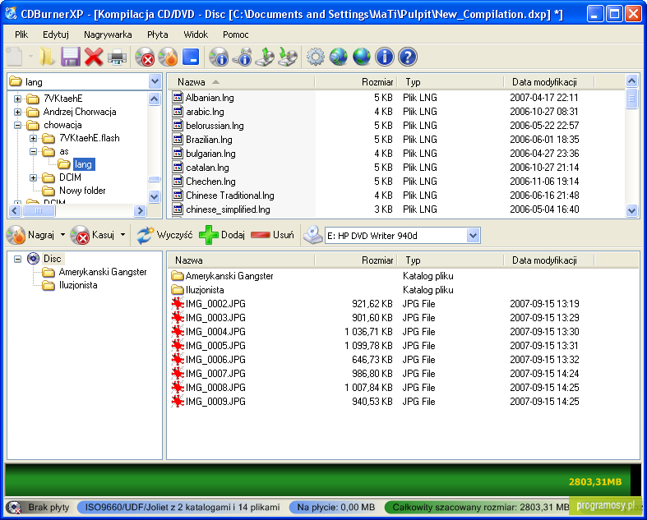Click the drive information toolbar icon
This screenshot has width=647, height=520.
tap(242, 57)
